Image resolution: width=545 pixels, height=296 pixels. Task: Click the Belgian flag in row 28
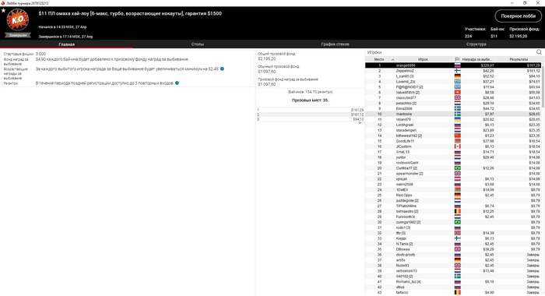click(458, 211)
